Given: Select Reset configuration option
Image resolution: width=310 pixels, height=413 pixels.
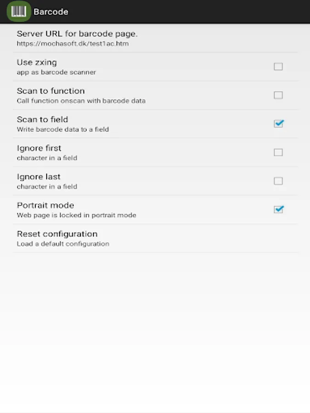Looking at the screenshot, I should [57, 234].
